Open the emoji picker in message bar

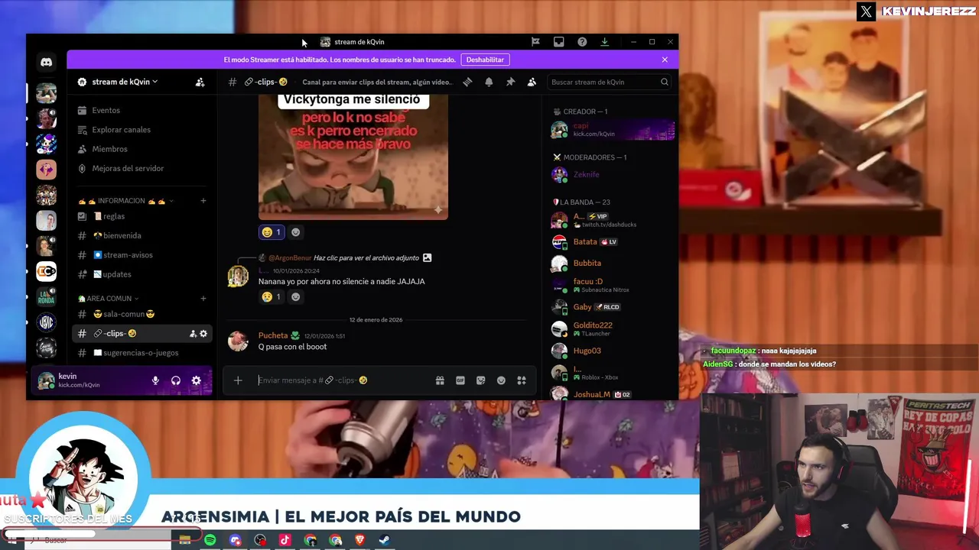pos(501,380)
